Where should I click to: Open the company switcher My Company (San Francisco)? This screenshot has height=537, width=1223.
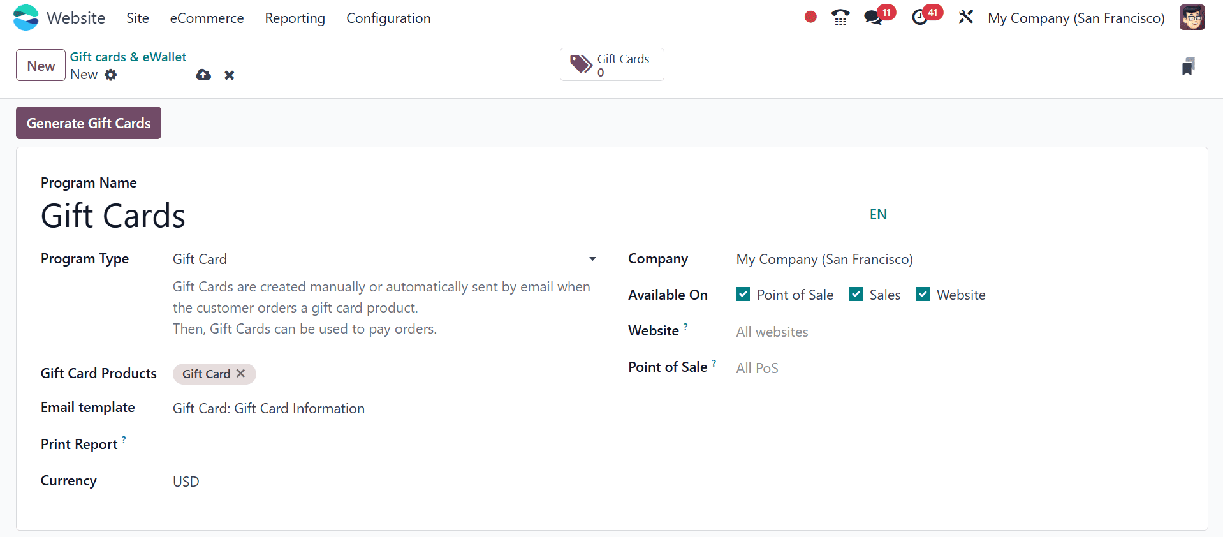[x=1076, y=18]
